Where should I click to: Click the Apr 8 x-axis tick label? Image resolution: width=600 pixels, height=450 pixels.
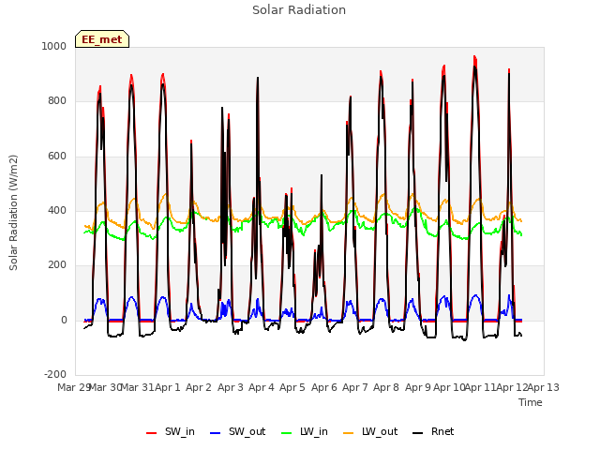(x=386, y=387)
